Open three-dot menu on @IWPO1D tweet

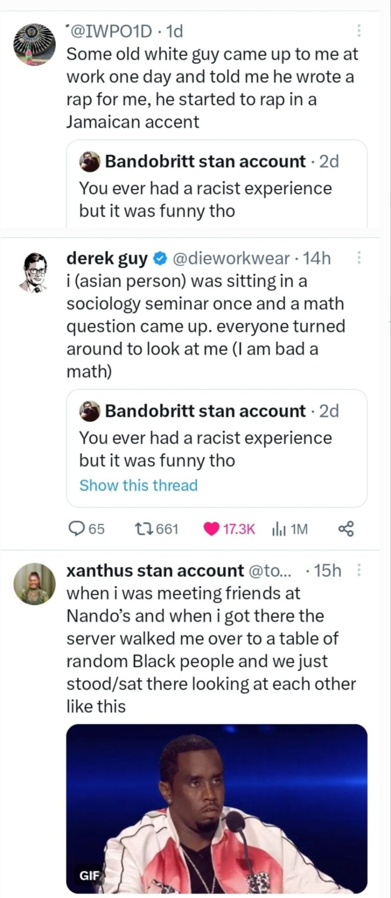[x=359, y=31]
